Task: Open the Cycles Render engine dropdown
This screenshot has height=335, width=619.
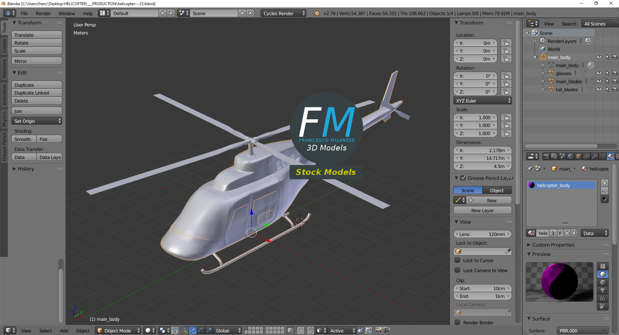Action: click(x=283, y=13)
